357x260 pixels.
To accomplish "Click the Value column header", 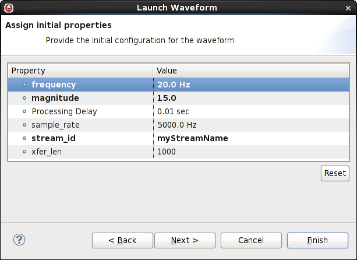I will click(x=250, y=71).
